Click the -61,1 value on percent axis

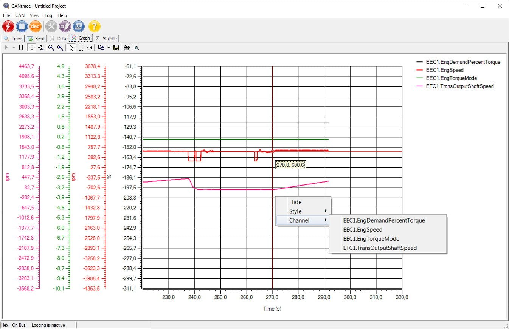tap(130, 66)
